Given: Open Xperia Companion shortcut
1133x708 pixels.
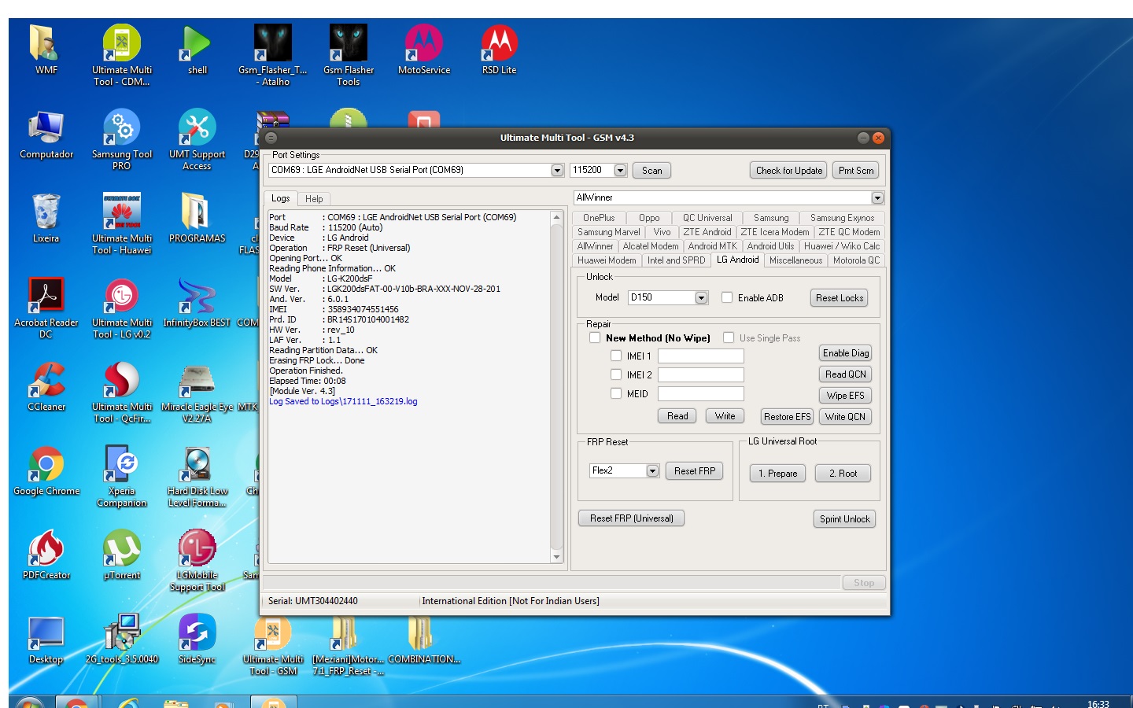Looking at the screenshot, I should (x=121, y=477).
